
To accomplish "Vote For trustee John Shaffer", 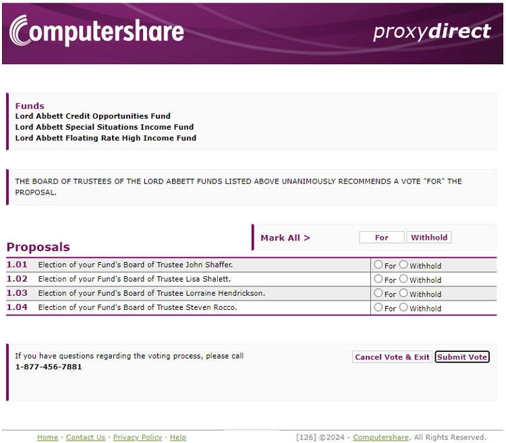I will [378, 265].
